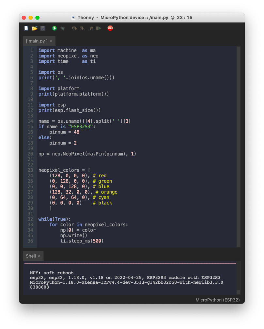
Task: Click 'ti.sleep_ms(500)' on line 36
Action: click(x=82, y=241)
